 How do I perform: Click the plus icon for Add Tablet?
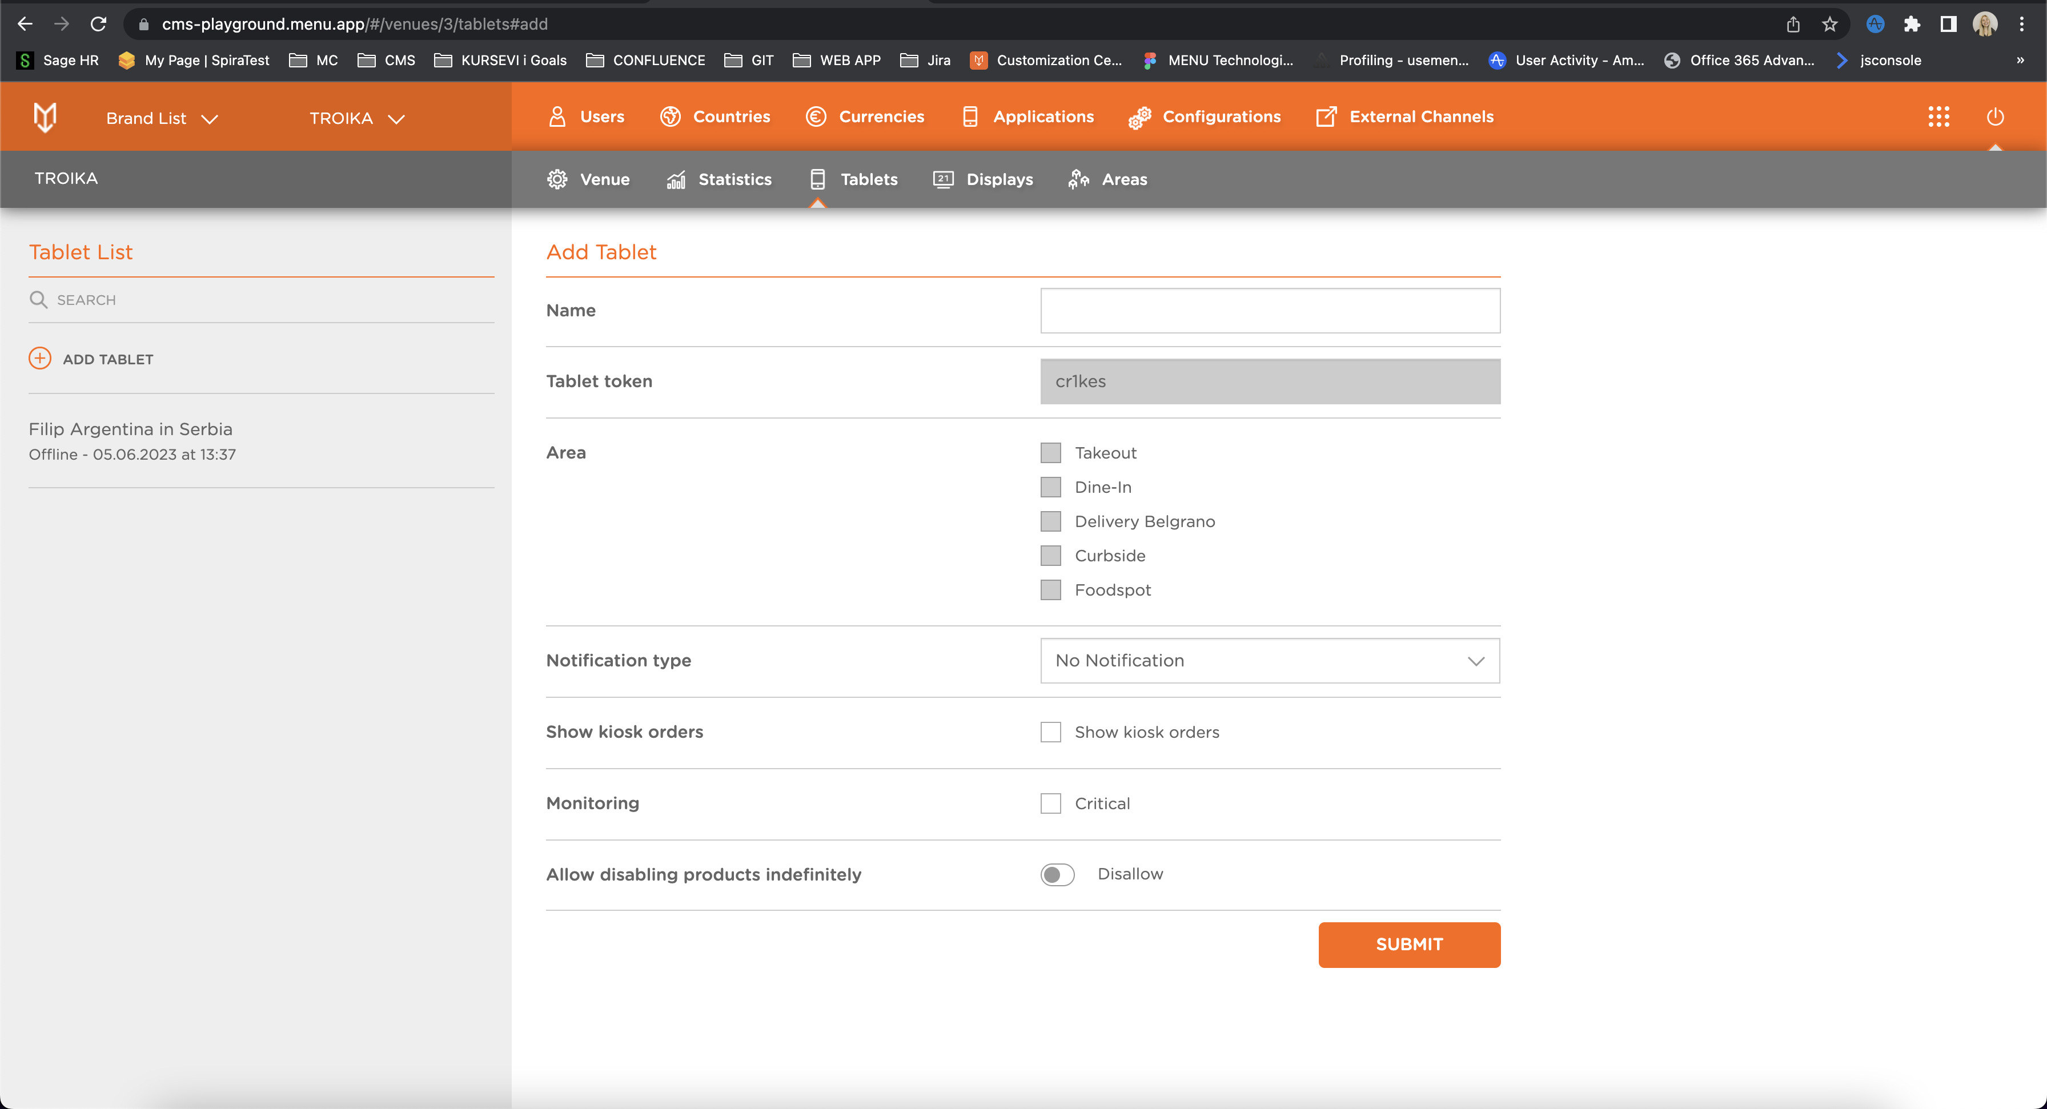point(40,358)
